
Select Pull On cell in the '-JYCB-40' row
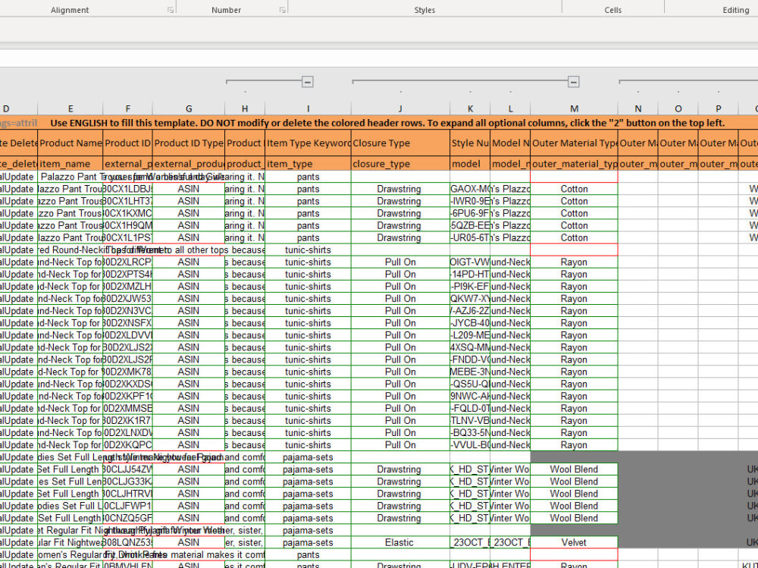click(400, 323)
